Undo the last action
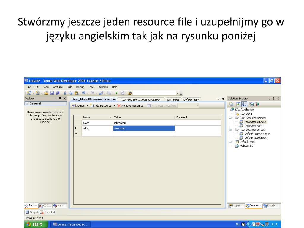This screenshot has height=228, width=304. click(x=83, y=93)
